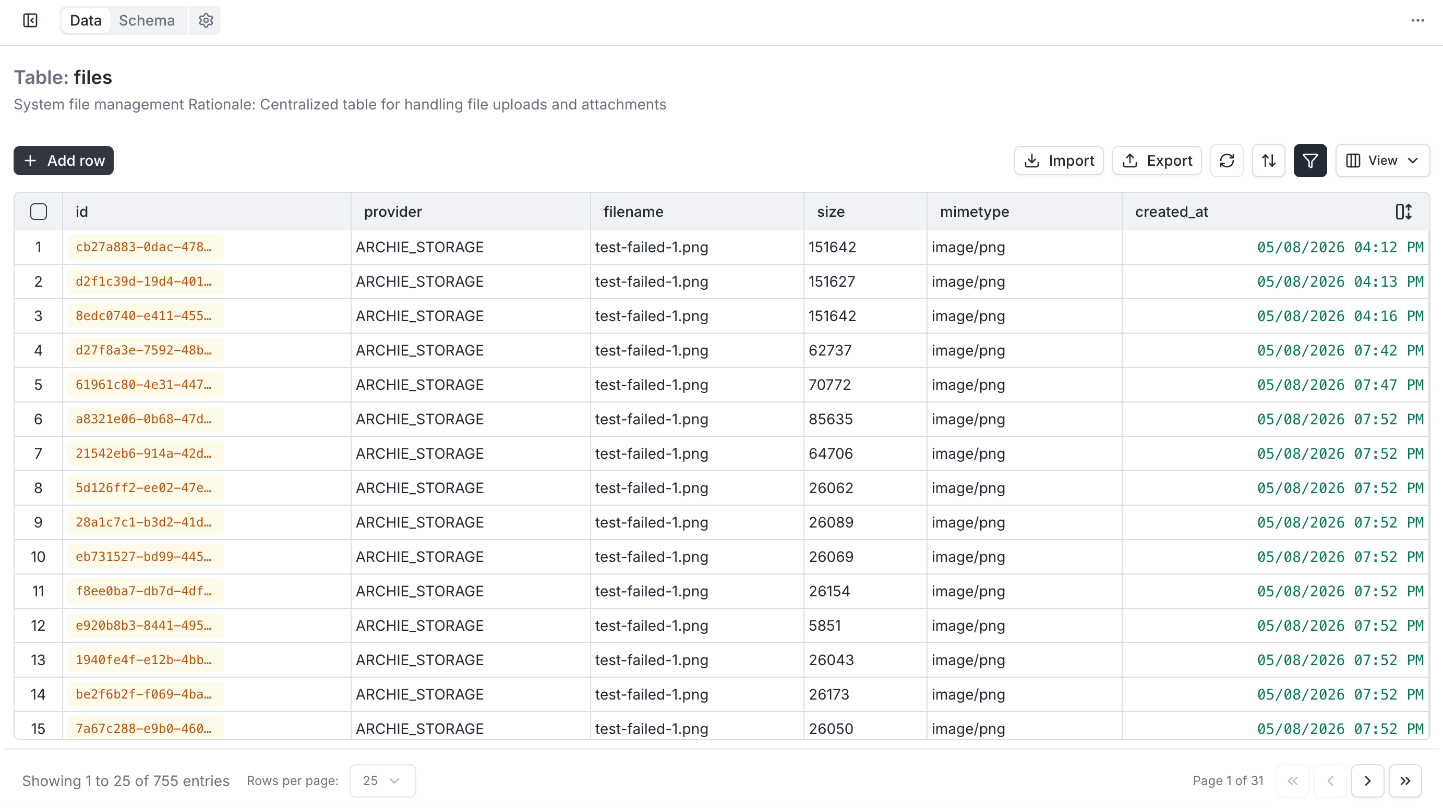Click Add row button
This screenshot has height=808, width=1443.
coord(63,161)
